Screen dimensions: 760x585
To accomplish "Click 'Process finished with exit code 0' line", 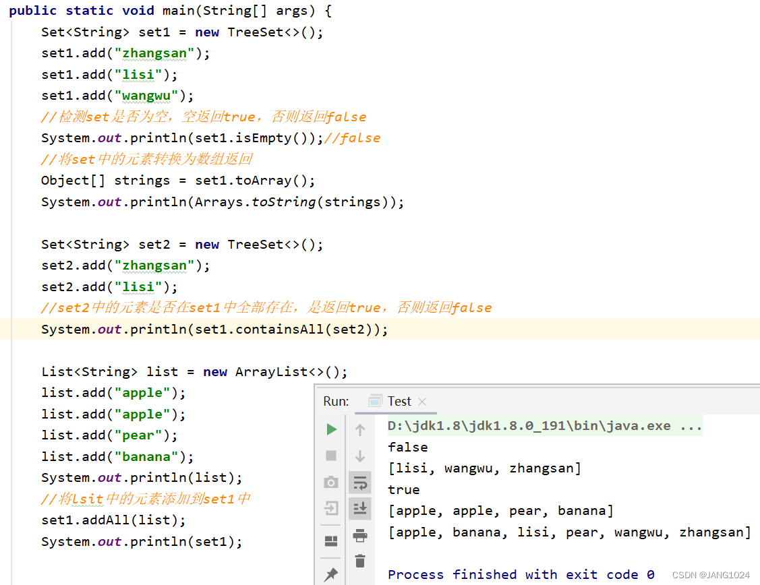I will click(x=521, y=574).
